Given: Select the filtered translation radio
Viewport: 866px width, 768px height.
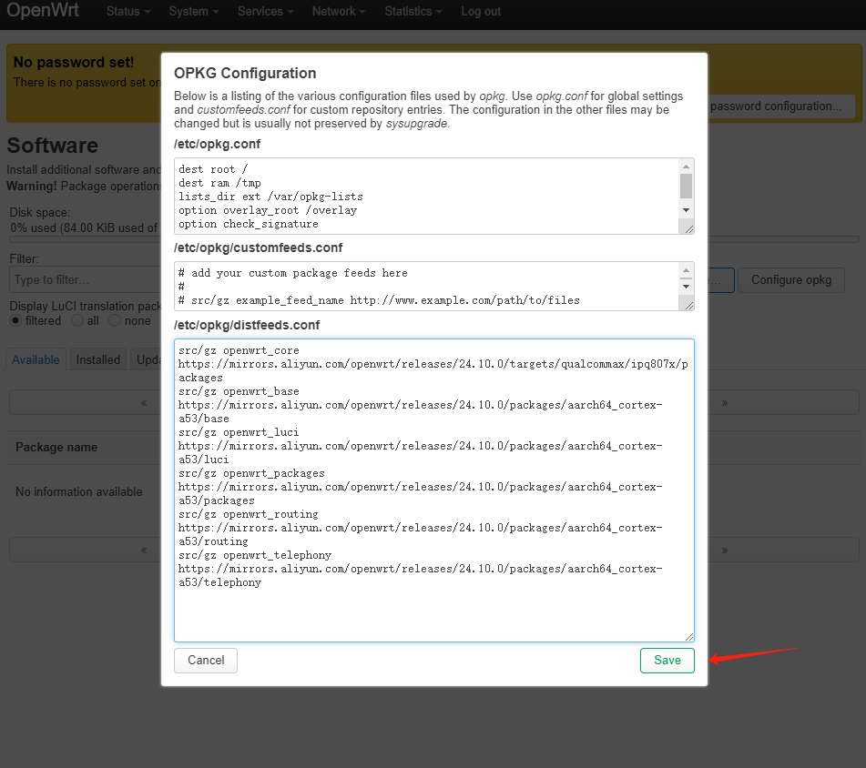Looking at the screenshot, I should pos(16,320).
